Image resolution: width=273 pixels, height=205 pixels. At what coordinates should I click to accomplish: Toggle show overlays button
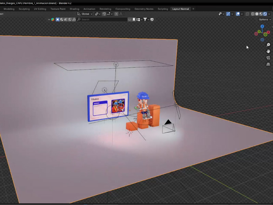coord(238,14)
